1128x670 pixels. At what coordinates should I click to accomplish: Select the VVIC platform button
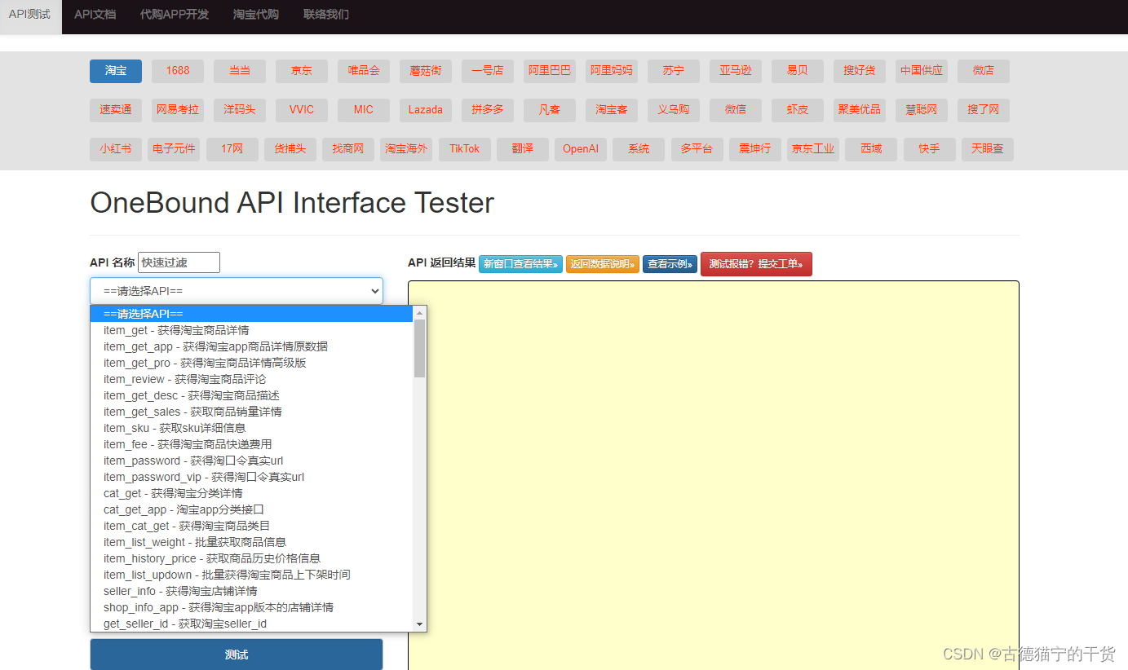click(302, 110)
